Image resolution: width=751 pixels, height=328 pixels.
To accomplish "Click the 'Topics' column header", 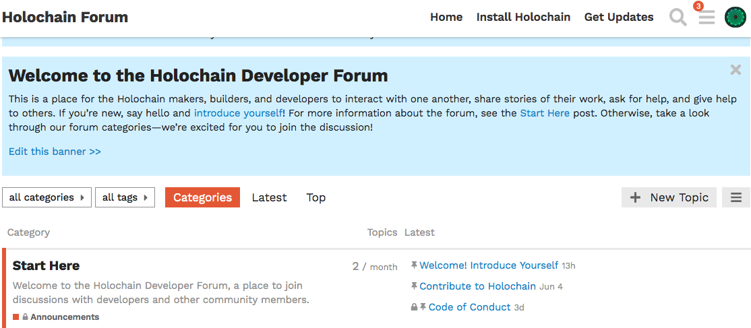I will (382, 233).
